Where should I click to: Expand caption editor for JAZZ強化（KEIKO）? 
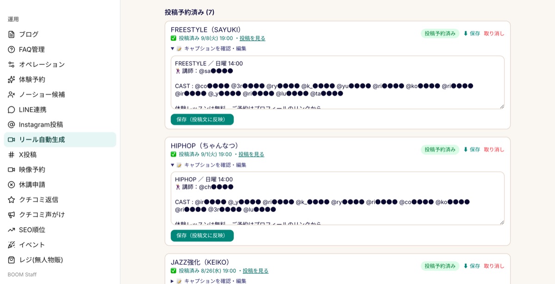[209, 281]
